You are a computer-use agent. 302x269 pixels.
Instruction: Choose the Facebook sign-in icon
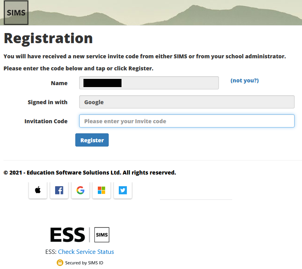pos(59,190)
